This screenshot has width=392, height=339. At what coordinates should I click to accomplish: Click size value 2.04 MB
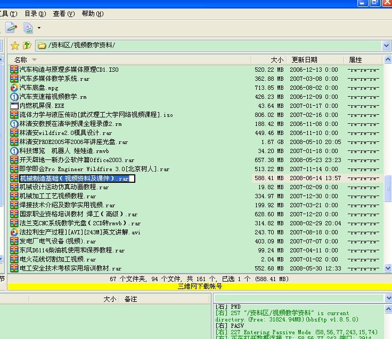[x=272, y=259]
